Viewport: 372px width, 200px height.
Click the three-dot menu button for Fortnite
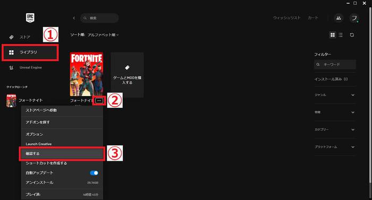pyautogui.click(x=99, y=101)
